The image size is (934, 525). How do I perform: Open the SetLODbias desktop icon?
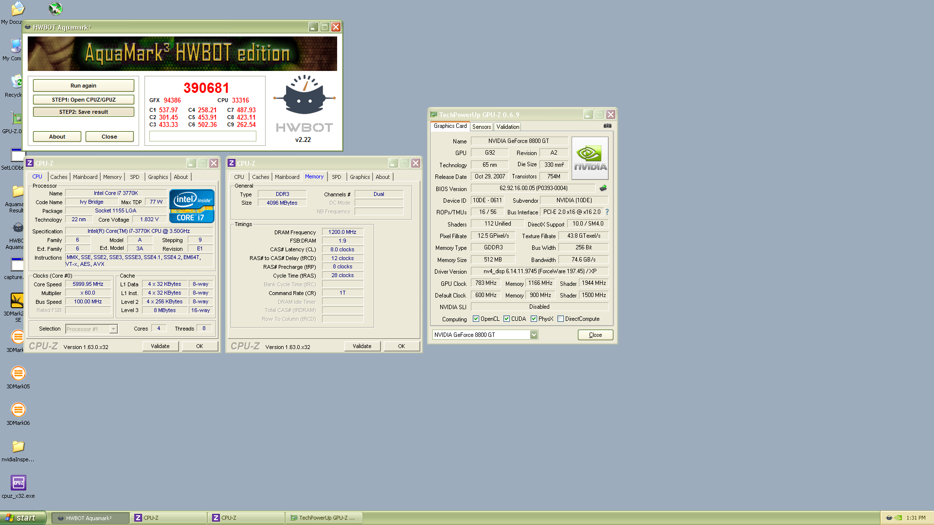point(18,156)
